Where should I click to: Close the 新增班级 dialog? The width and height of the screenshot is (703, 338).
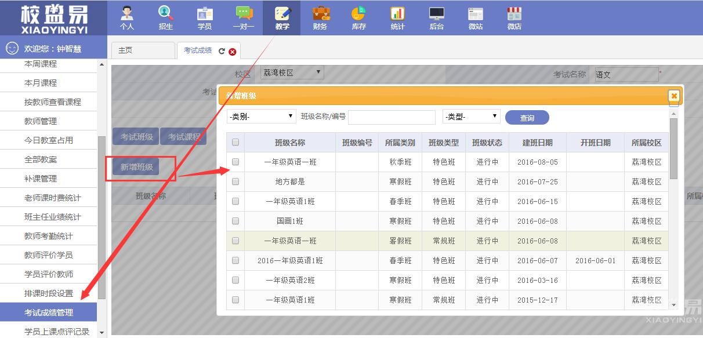pos(673,96)
